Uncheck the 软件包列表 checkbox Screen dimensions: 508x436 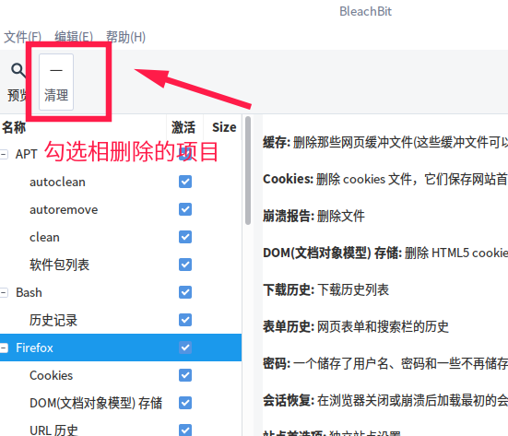185,265
